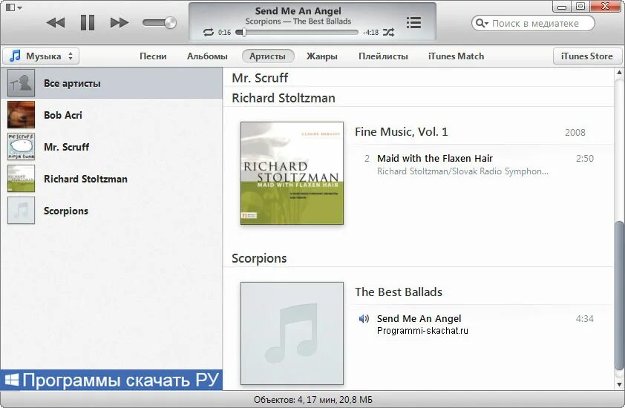This screenshot has width=625, height=408.
Task: Select track Maid with the Flaxen Hair
Action: (x=435, y=158)
